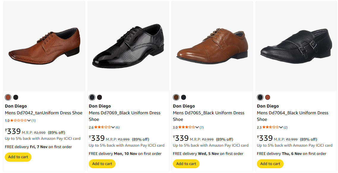Select black color swatch for Dd7042 shoe
Screen dimensions: 338x173
tap(16, 97)
